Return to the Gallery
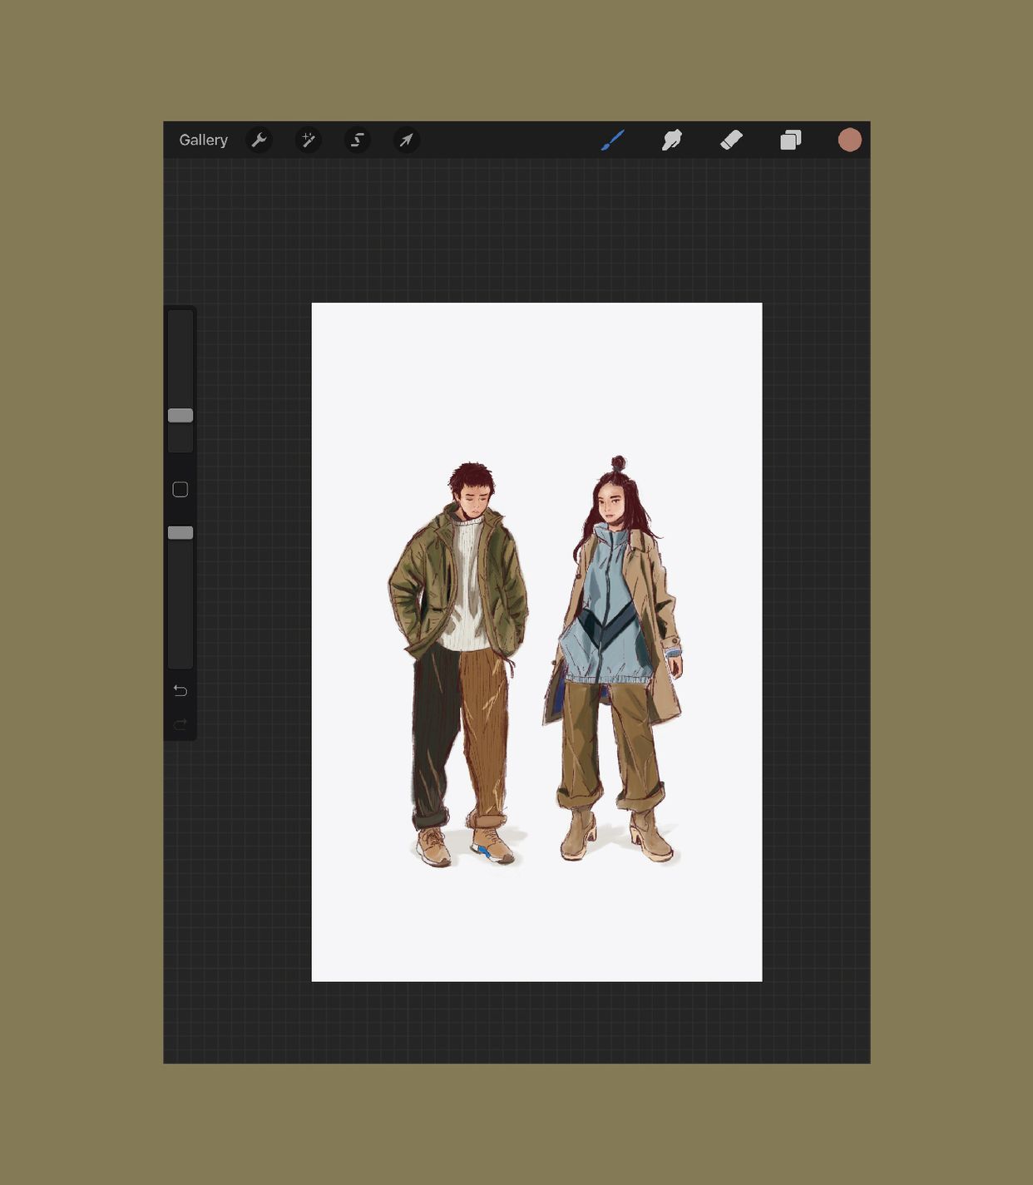Image resolution: width=1033 pixels, height=1185 pixels. (x=204, y=140)
